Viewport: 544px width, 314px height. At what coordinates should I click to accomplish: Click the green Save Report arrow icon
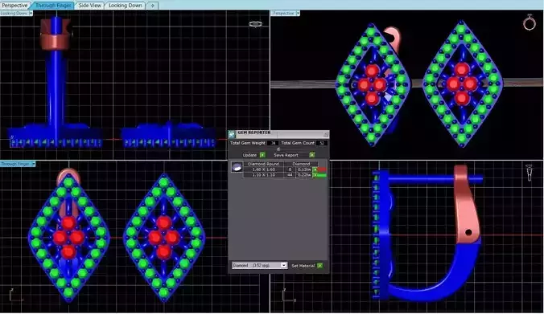click(312, 155)
